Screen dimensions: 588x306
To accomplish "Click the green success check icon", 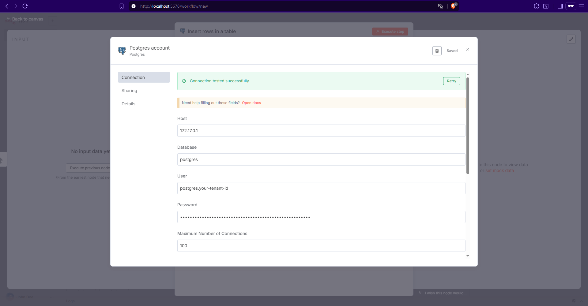I will [x=184, y=81].
